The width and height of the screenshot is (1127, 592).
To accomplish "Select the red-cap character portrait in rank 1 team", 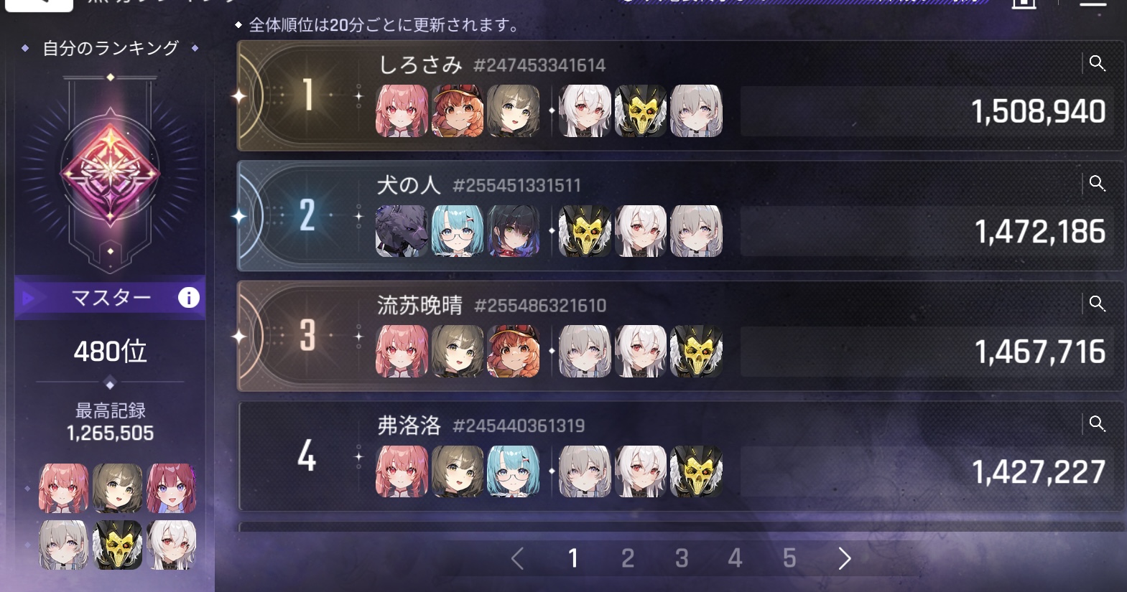I will click(x=458, y=111).
